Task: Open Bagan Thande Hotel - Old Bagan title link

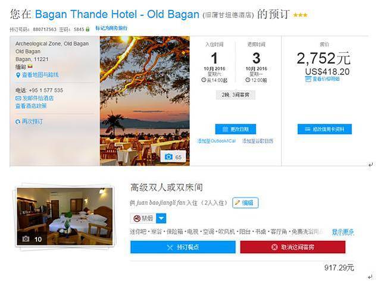Action: pos(117,14)
